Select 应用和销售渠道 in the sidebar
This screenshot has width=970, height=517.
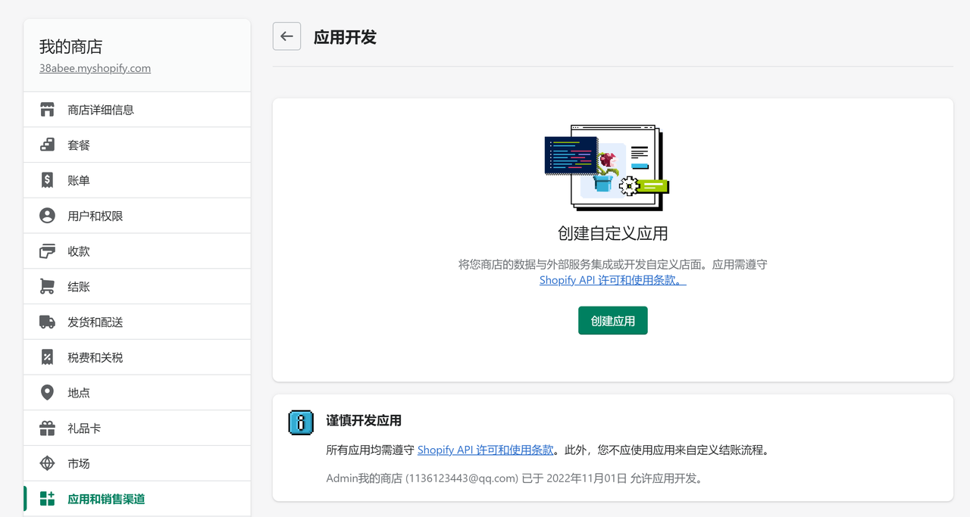click(x=137, y=499)
